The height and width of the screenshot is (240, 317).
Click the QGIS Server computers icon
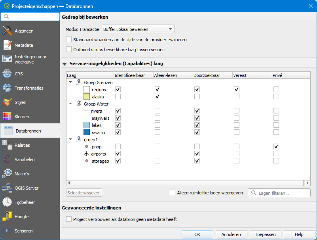[x=7, y=188]
